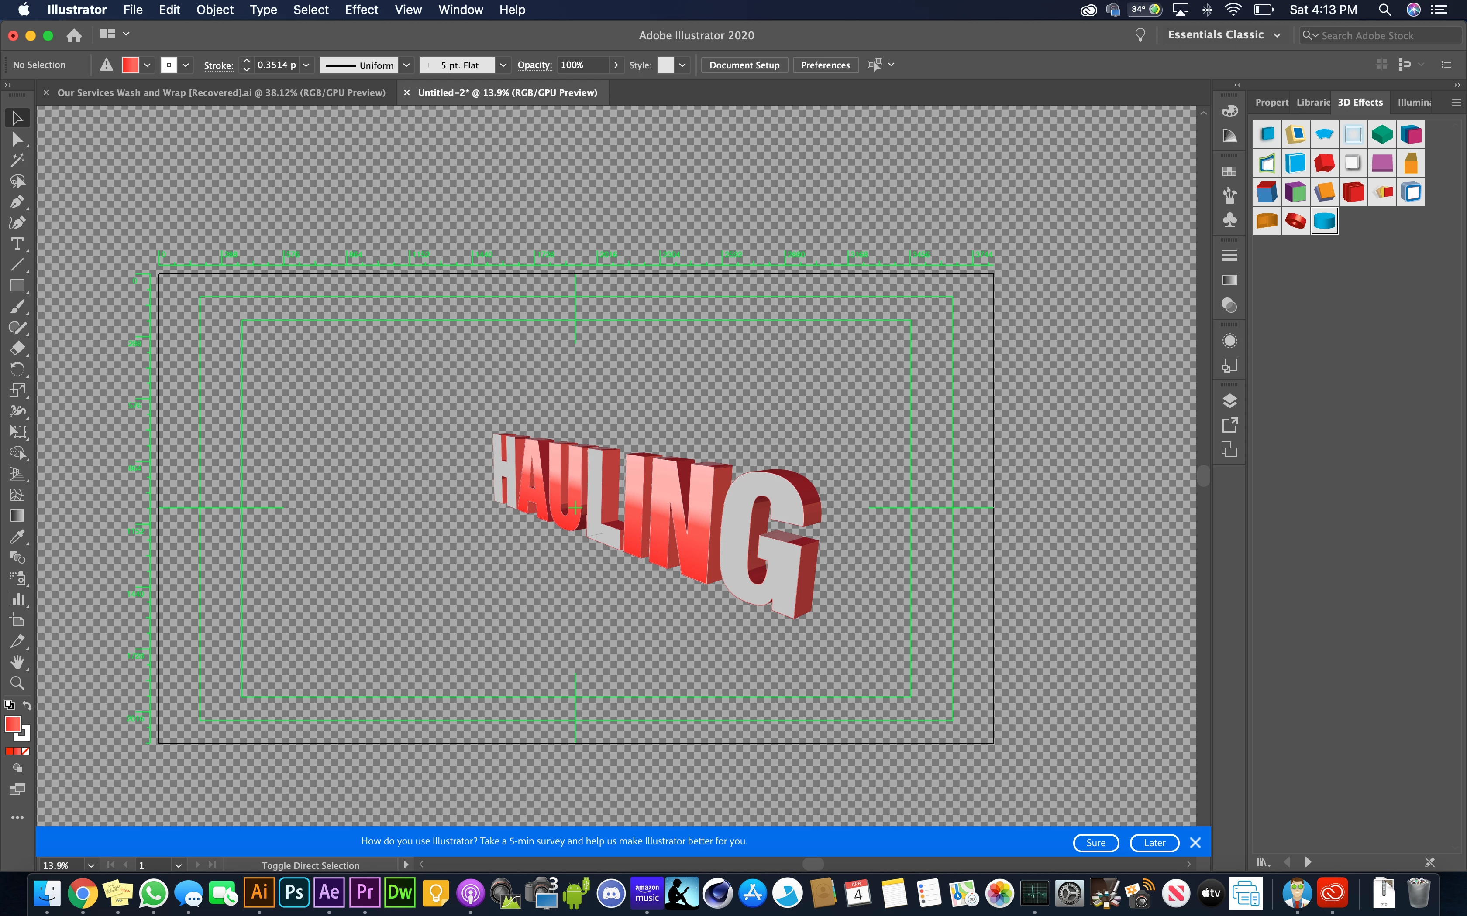Select the Direct Selection tool
Image resolution: width=1467 pixels, height=916 pixels.
click(x=17, y=139)
